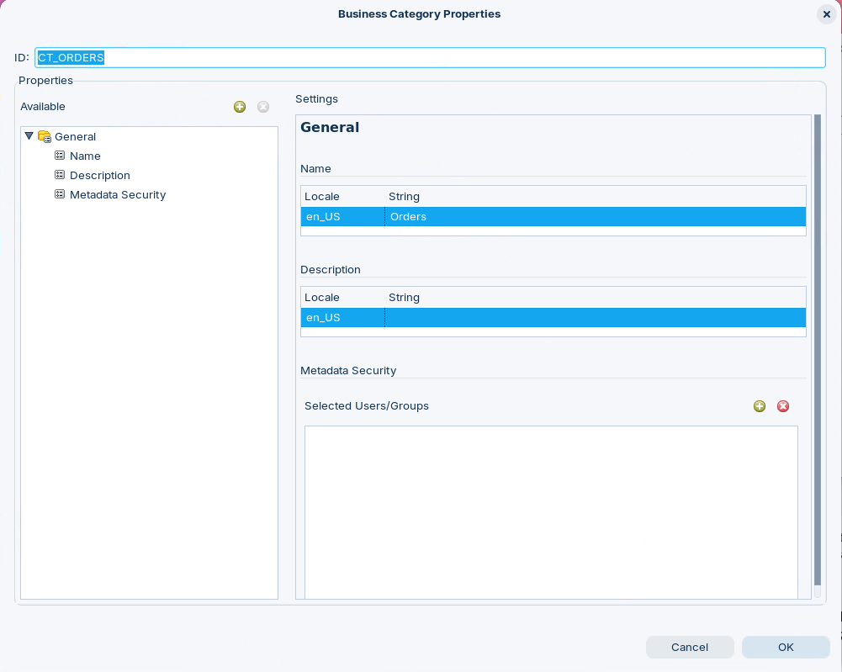Click the property icon beside Metadata Security
842x672 pixels.
[60, 194]
